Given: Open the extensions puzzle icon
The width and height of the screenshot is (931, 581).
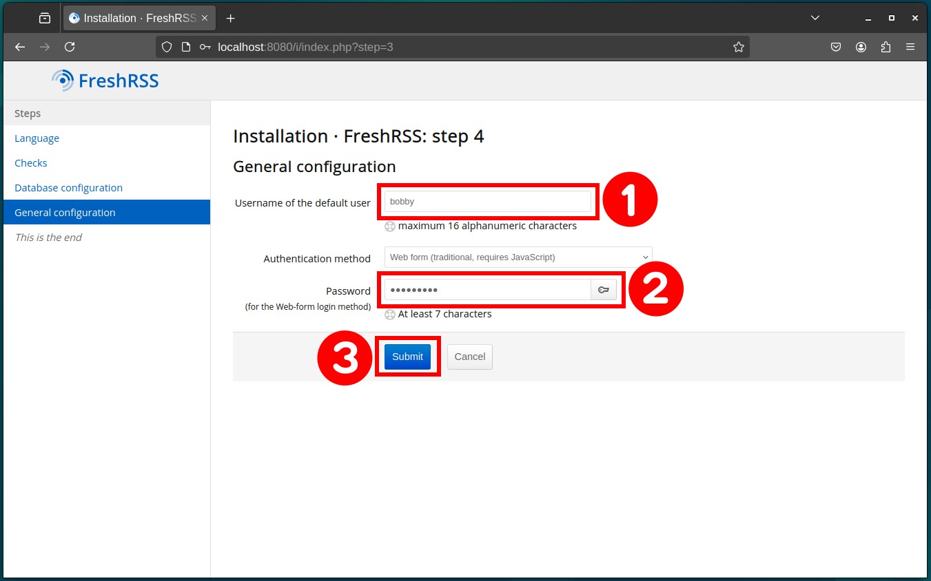Looking at the screenshot, I should click(886, 47).
